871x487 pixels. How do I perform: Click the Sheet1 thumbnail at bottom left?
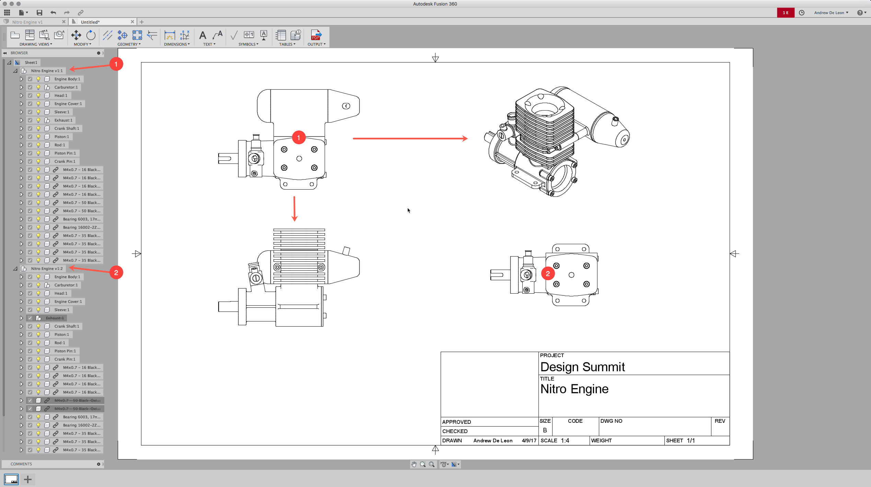click(11, 479)
